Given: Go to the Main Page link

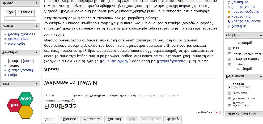Looking at the screenshot, I should [17, 44].
